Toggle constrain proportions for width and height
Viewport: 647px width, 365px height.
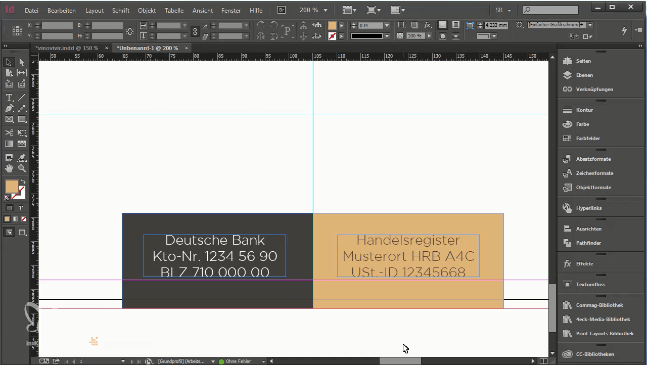click(130, 31)
